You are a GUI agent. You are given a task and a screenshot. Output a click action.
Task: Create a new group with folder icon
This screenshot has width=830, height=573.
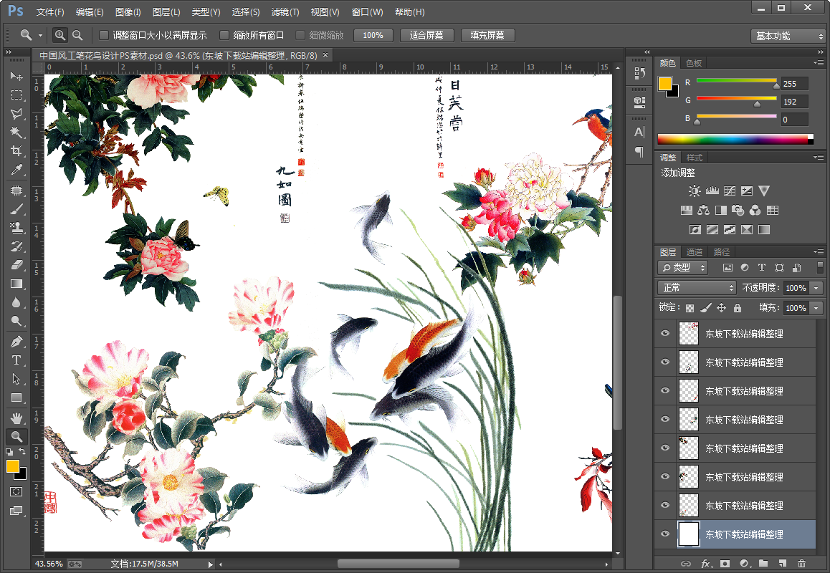click(763, 564)
